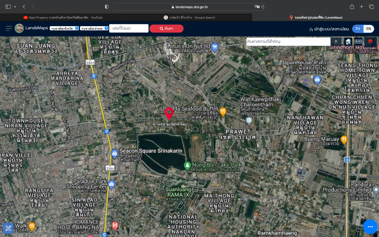Switch to the Google Search tab
Viewport: 379px width, 237px height.
click(189, 17)
